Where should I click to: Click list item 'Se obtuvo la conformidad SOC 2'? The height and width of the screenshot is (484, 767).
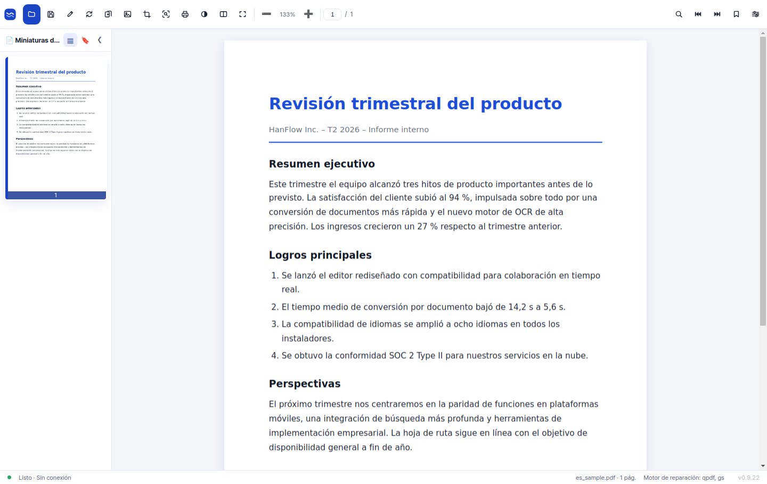(x=435, y=356)
